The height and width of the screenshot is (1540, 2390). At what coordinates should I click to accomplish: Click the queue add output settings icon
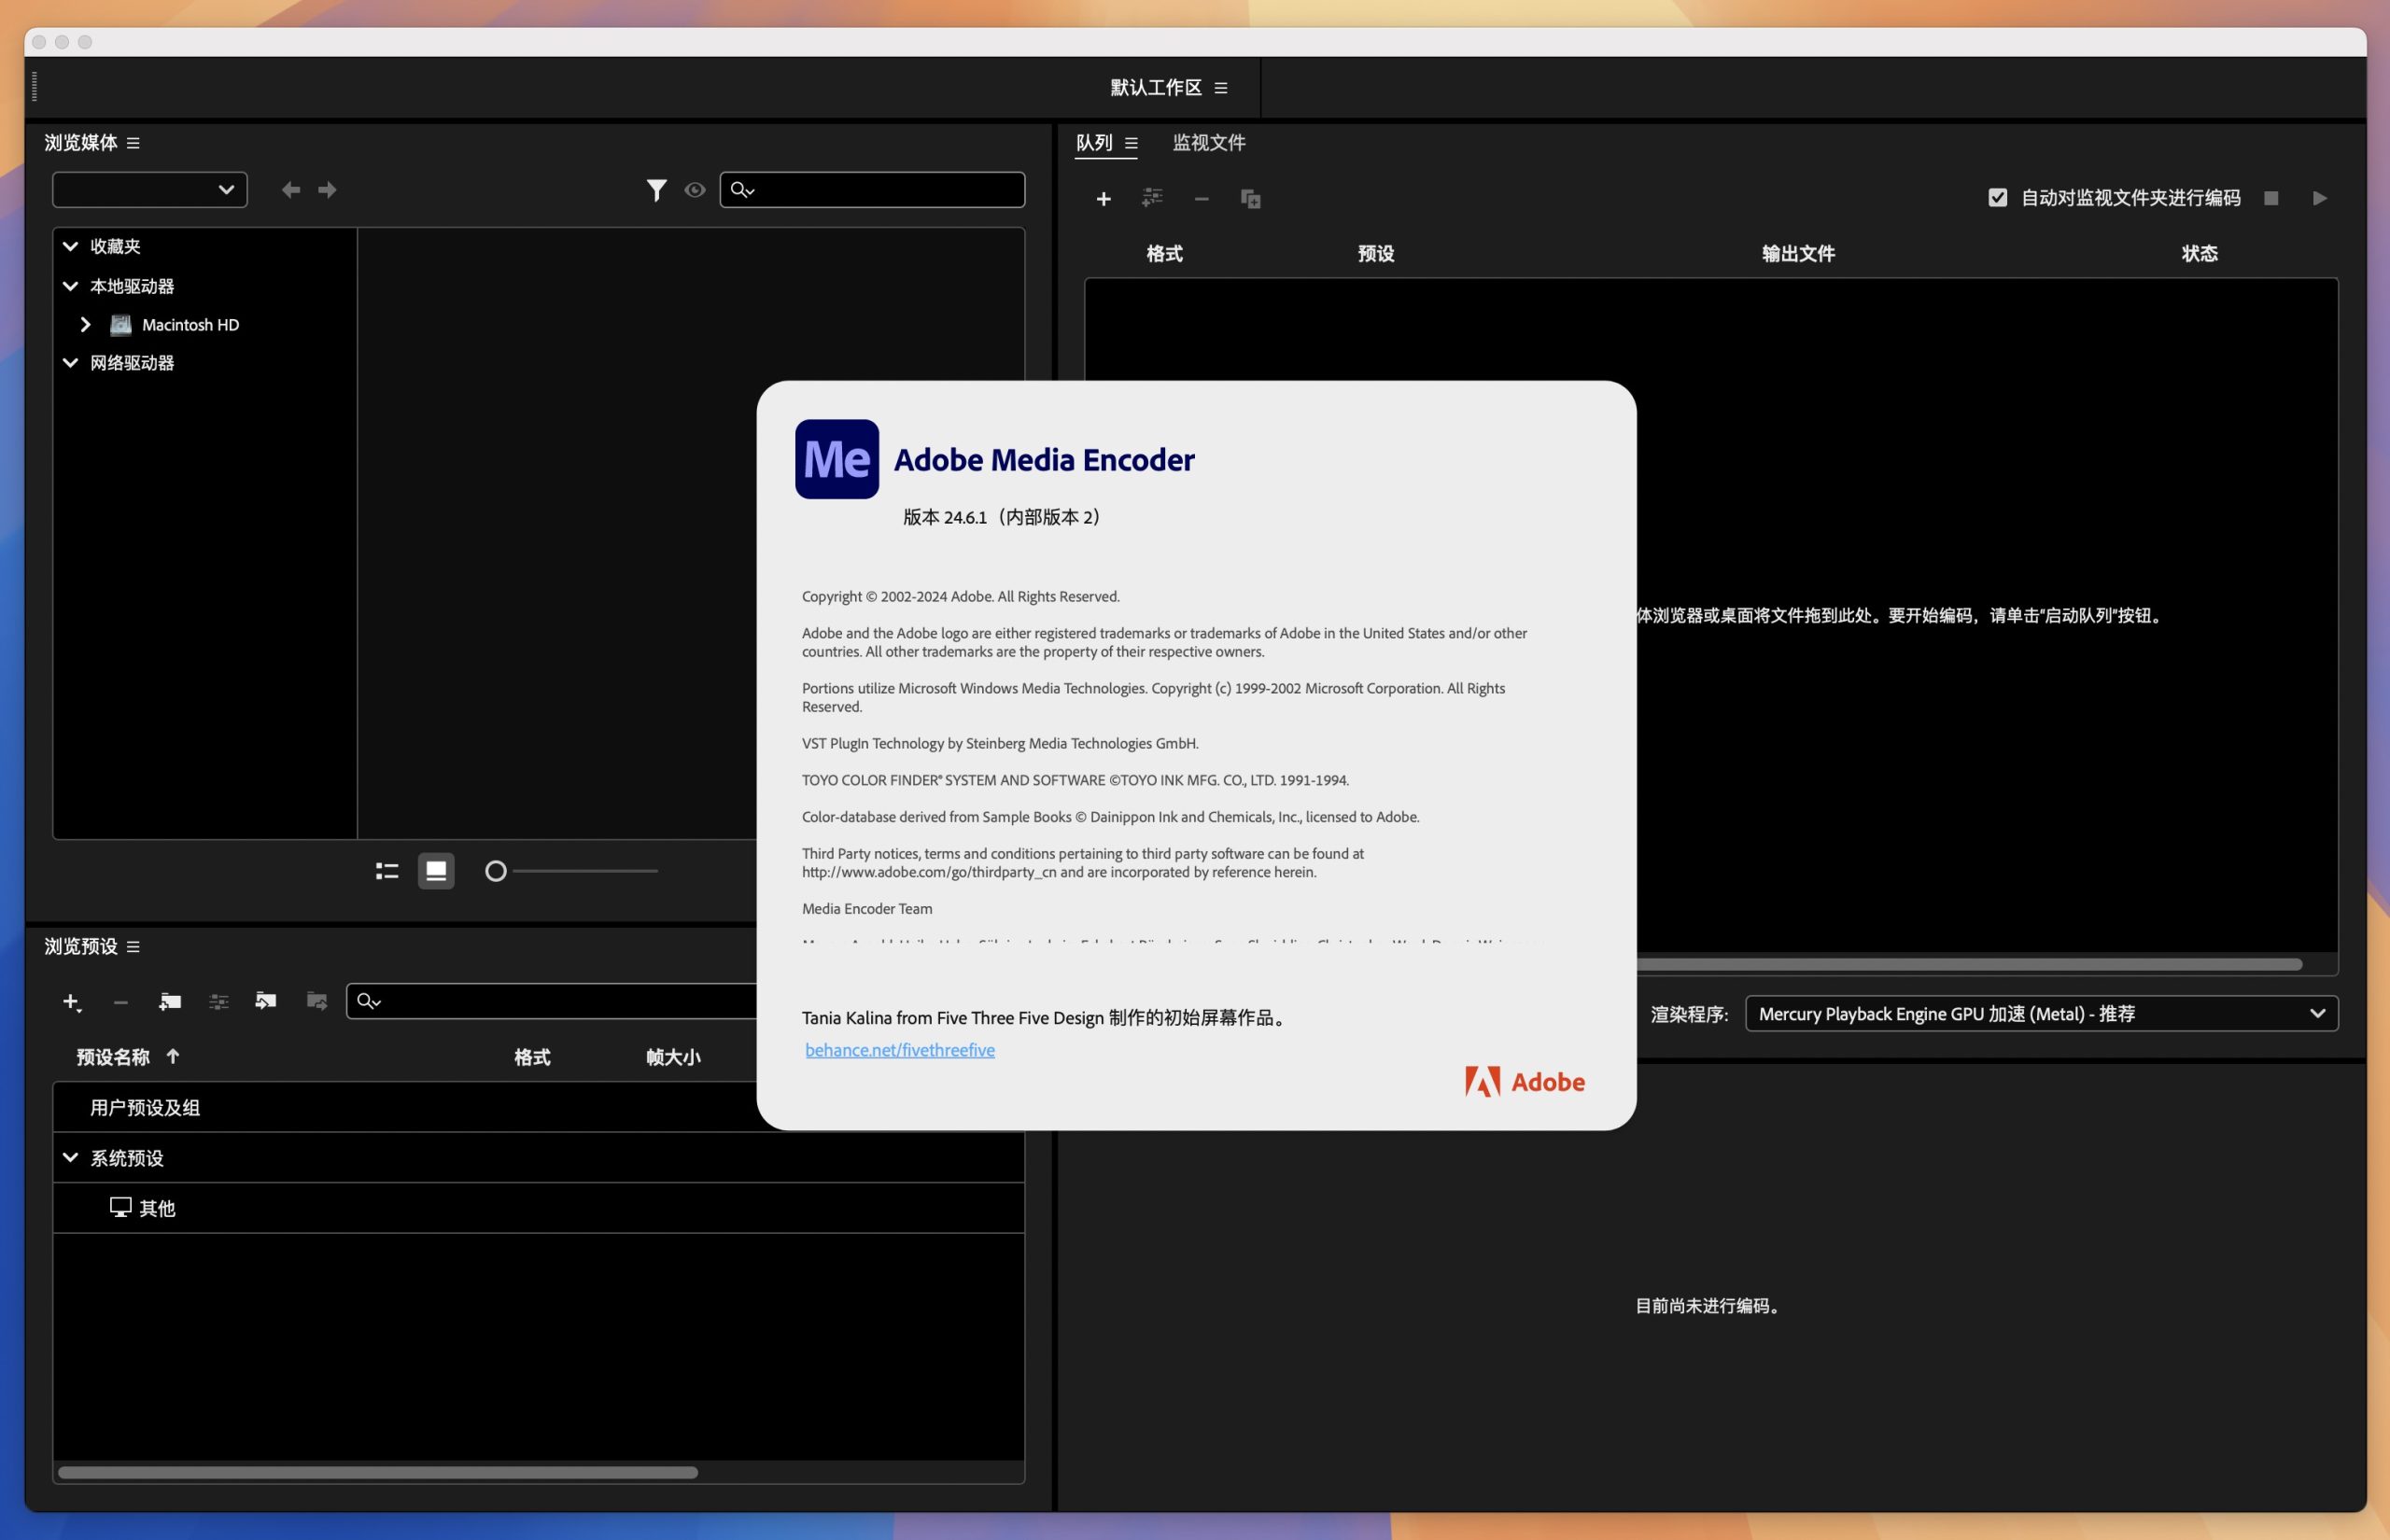tap(1152, 198)
